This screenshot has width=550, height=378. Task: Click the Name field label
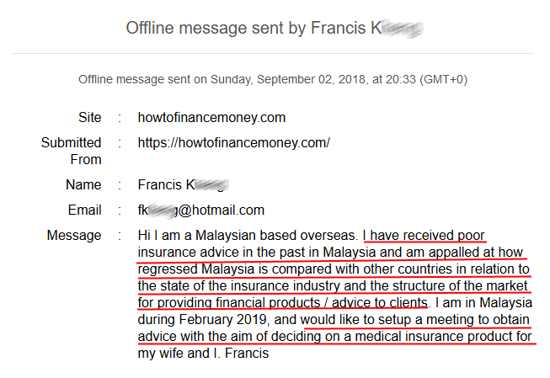83,184
